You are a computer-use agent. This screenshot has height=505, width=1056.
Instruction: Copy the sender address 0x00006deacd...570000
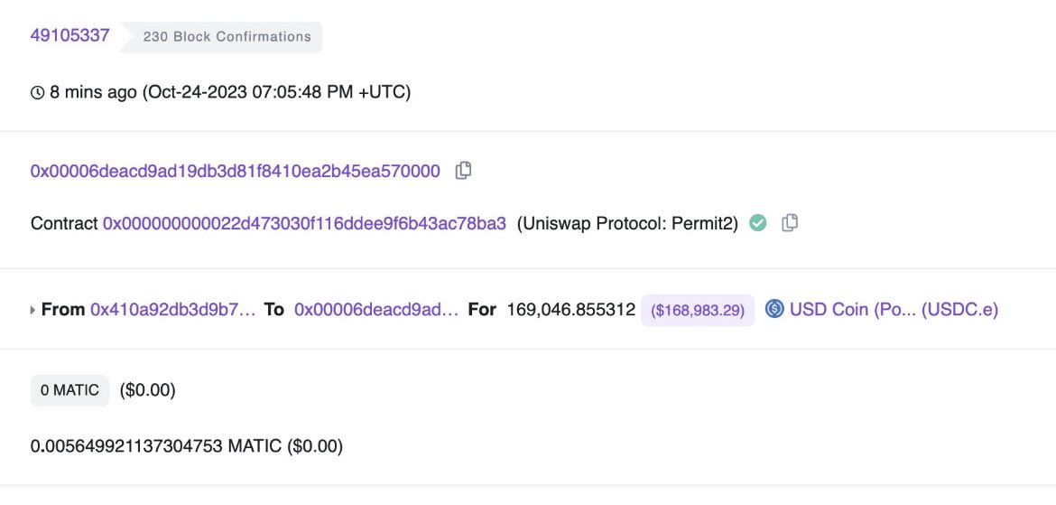point(463,172)
